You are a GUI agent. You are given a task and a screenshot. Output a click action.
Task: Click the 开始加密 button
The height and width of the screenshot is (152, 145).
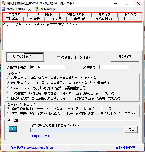125,57
